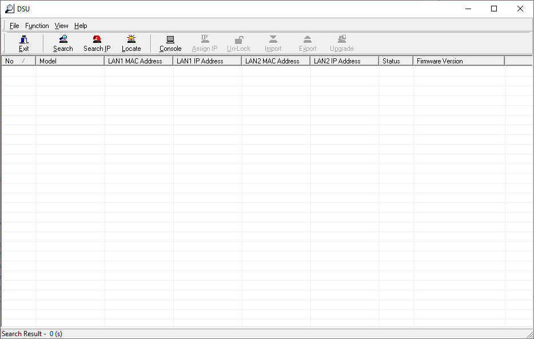Screen dimensions: 534x339
Task: Open the Function menu
Action: pos(37,26)
